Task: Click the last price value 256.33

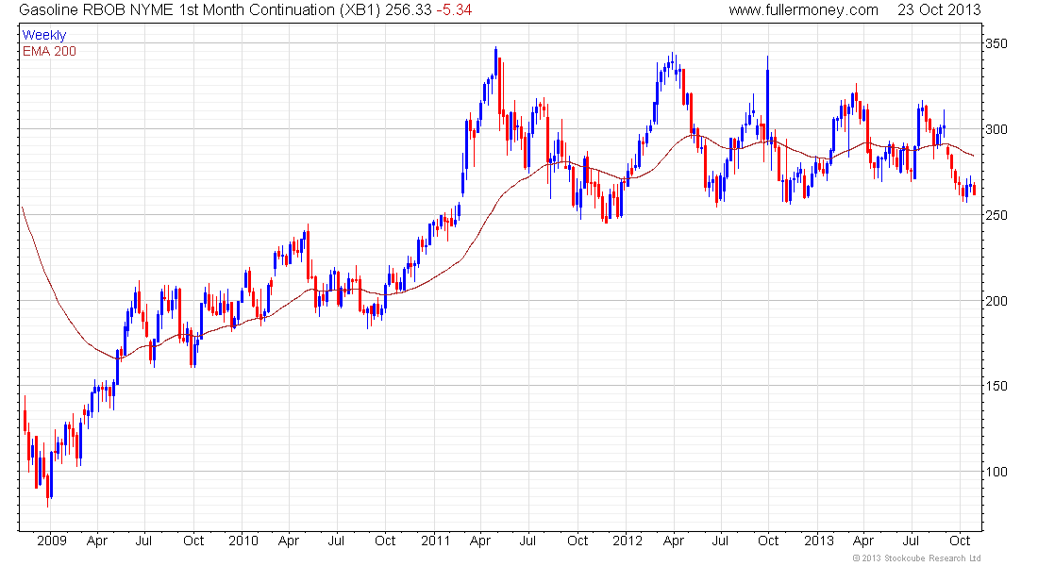Action: tap(407, 10)
